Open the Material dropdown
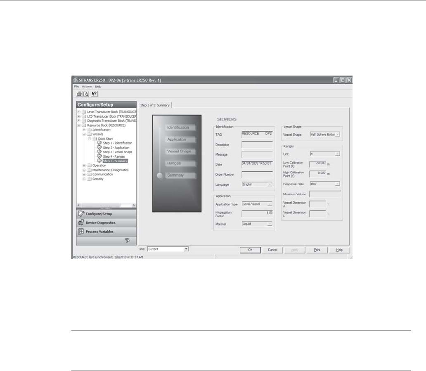Image resolution: width=426 pixels, height=371 pixels. 270,224
